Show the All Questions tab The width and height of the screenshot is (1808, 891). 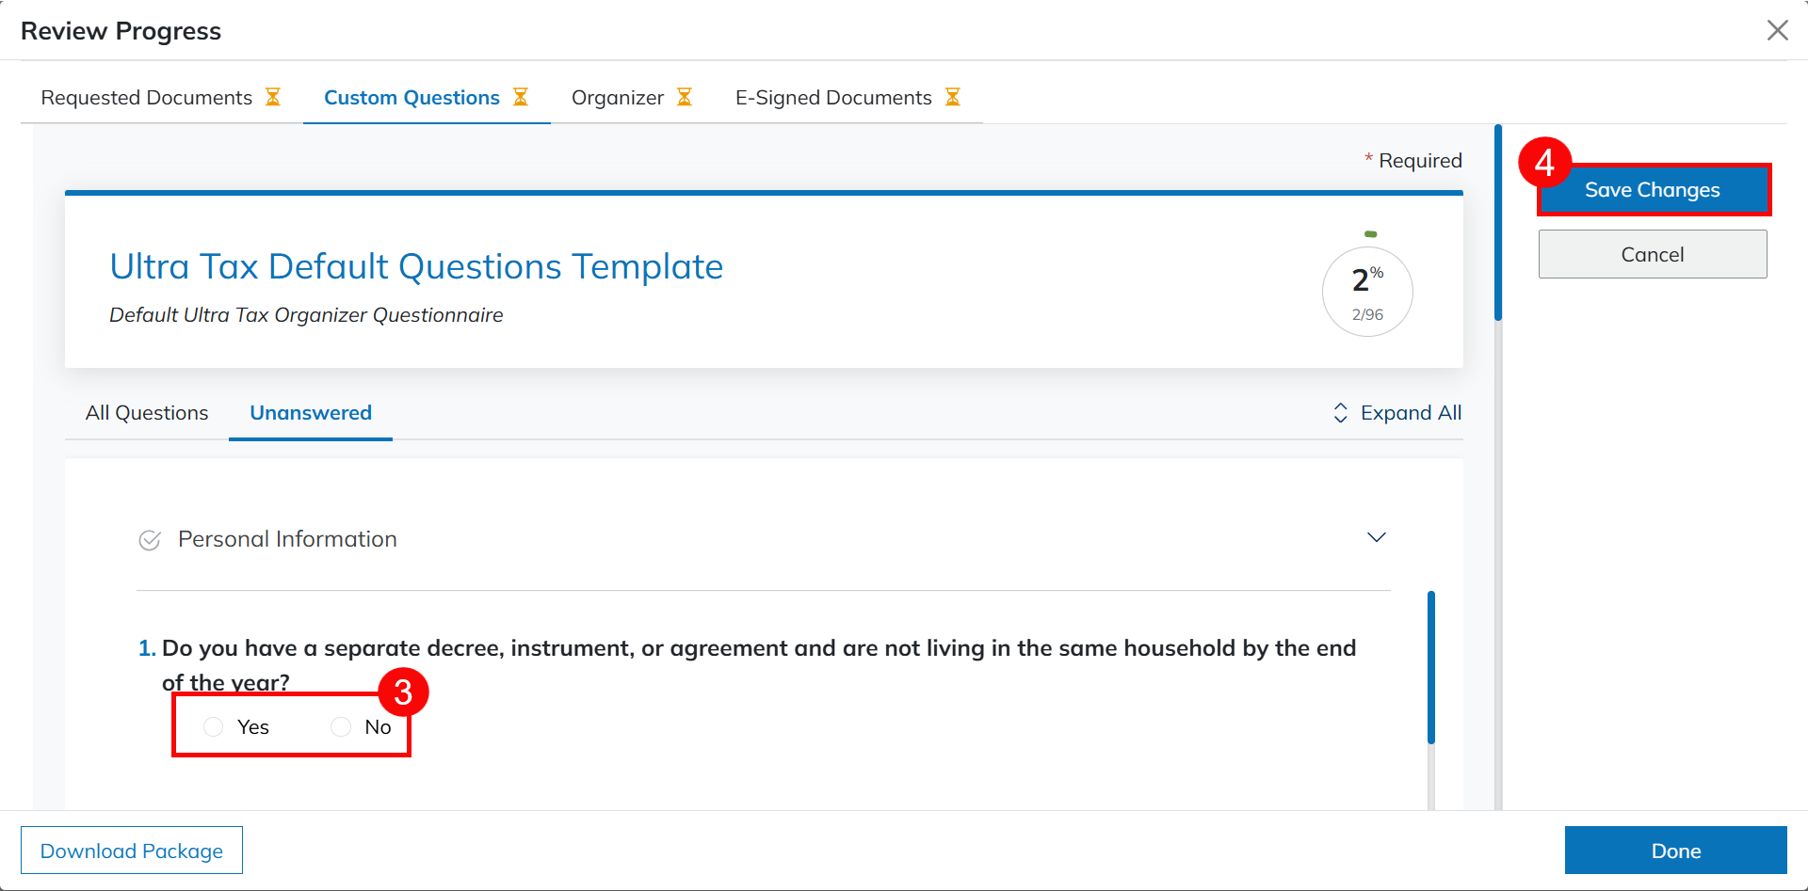coord(147,413)
